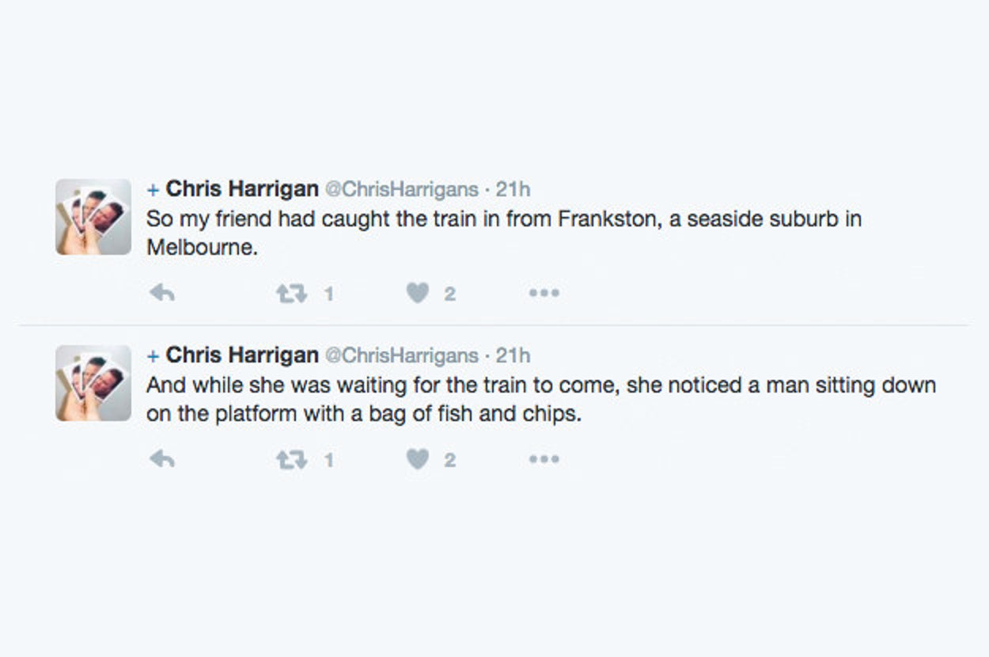Open the 21h timestamp of the Frankston tweet
This screenshot has height=657, width=989.
pyautogui.click(x=513, y=190)
